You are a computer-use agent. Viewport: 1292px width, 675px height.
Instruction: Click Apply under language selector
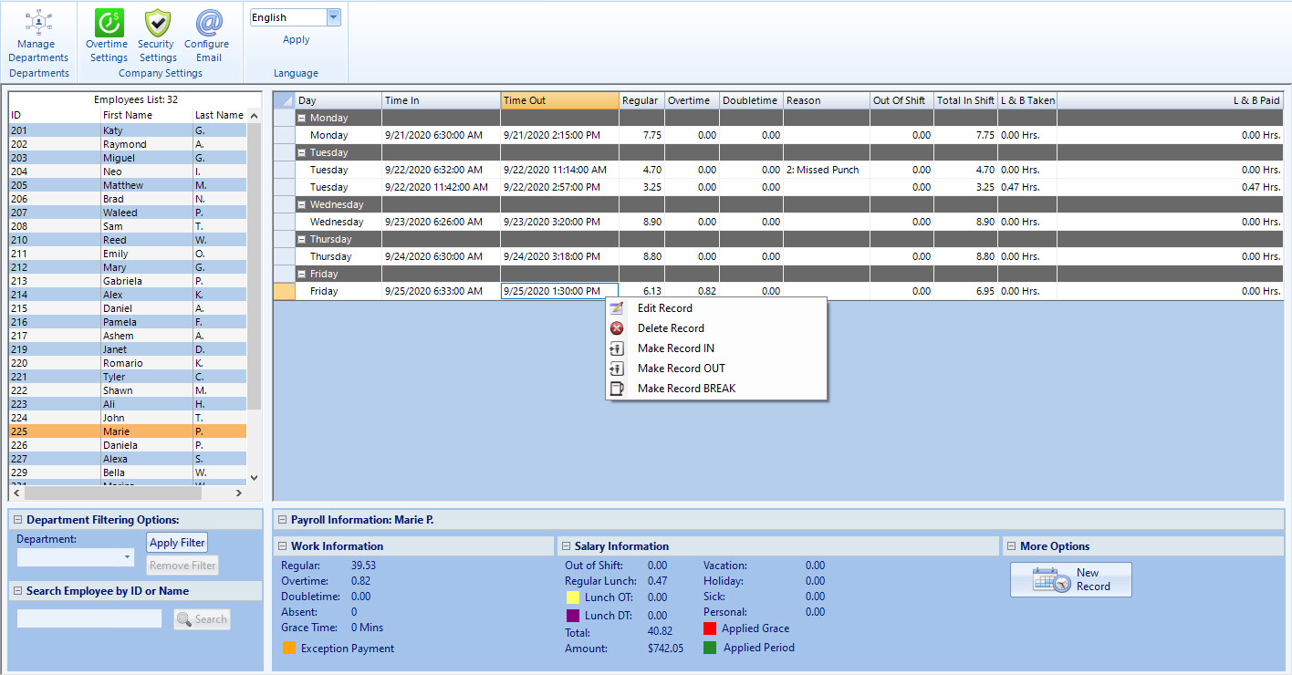[296, 40]
